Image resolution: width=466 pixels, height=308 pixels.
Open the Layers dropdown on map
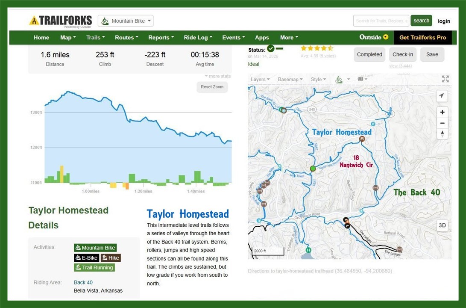click(260, 80)
